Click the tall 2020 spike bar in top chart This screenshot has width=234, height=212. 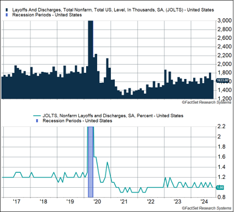click(91, 60)
